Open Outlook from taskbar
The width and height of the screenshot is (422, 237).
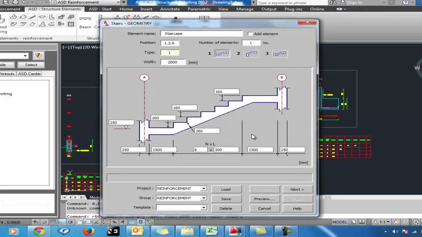[x=137, y=231]
